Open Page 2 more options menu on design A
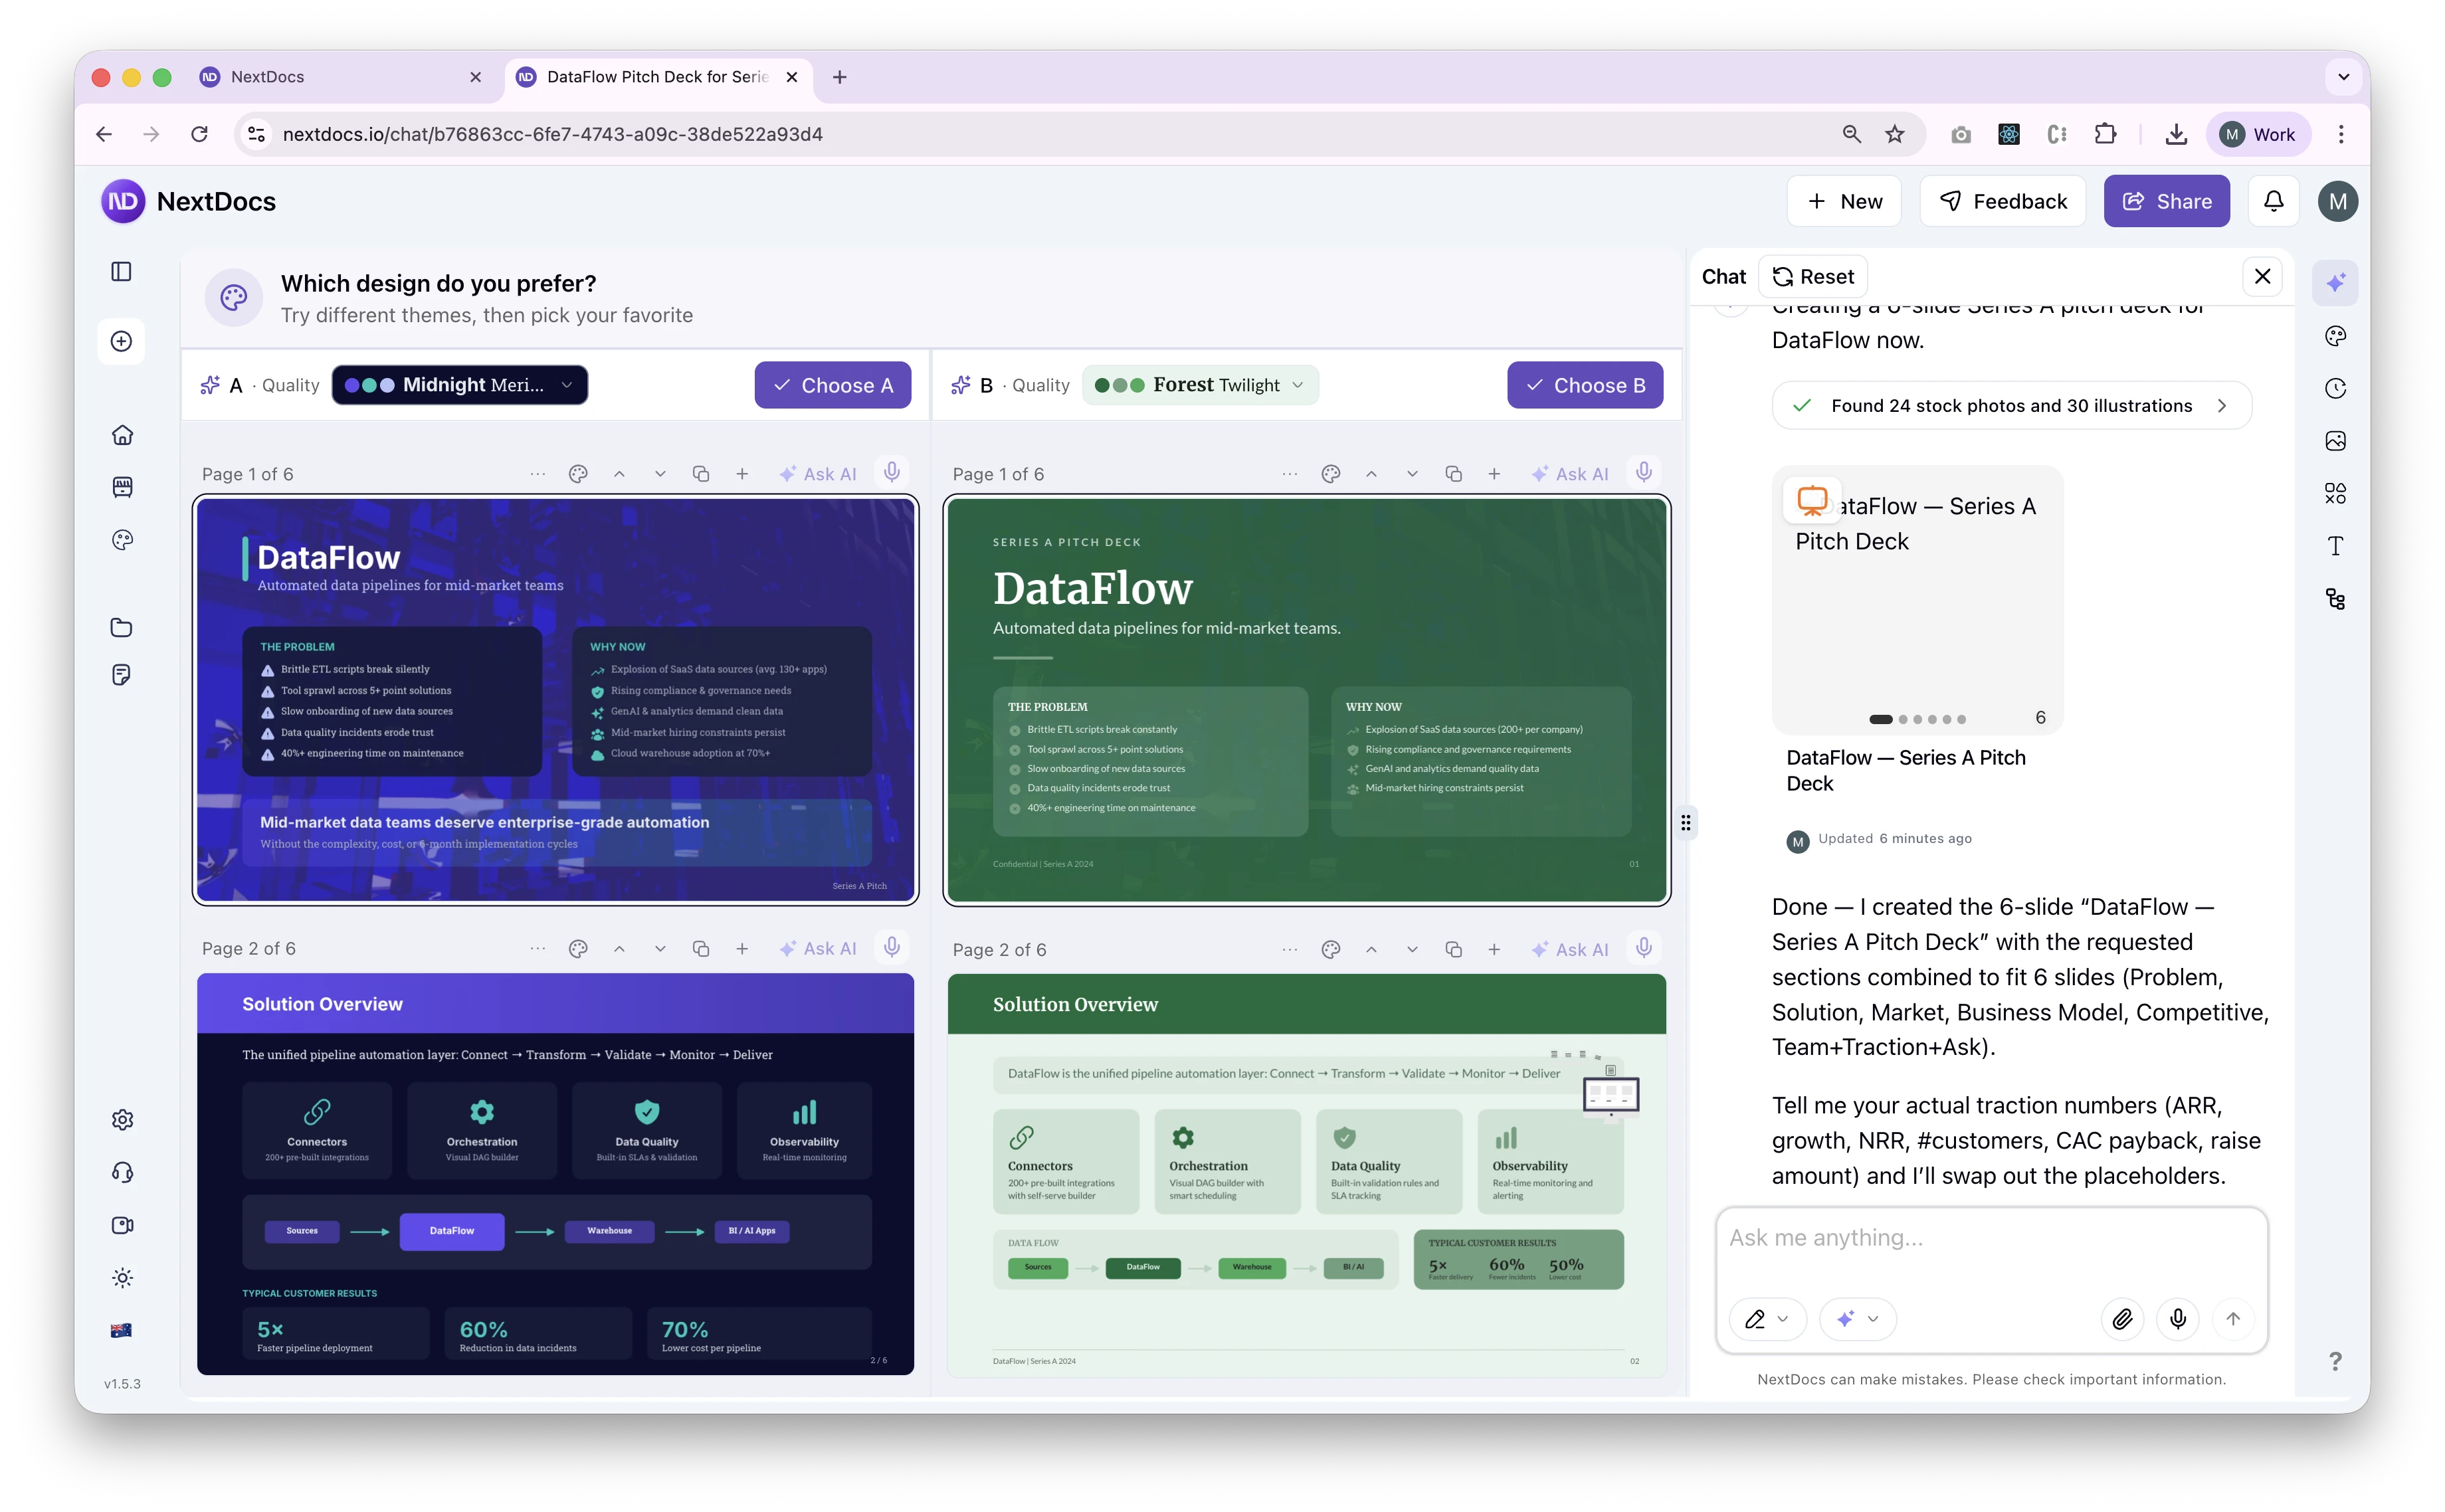2445x1512 pixels. (x=538, y=948)
